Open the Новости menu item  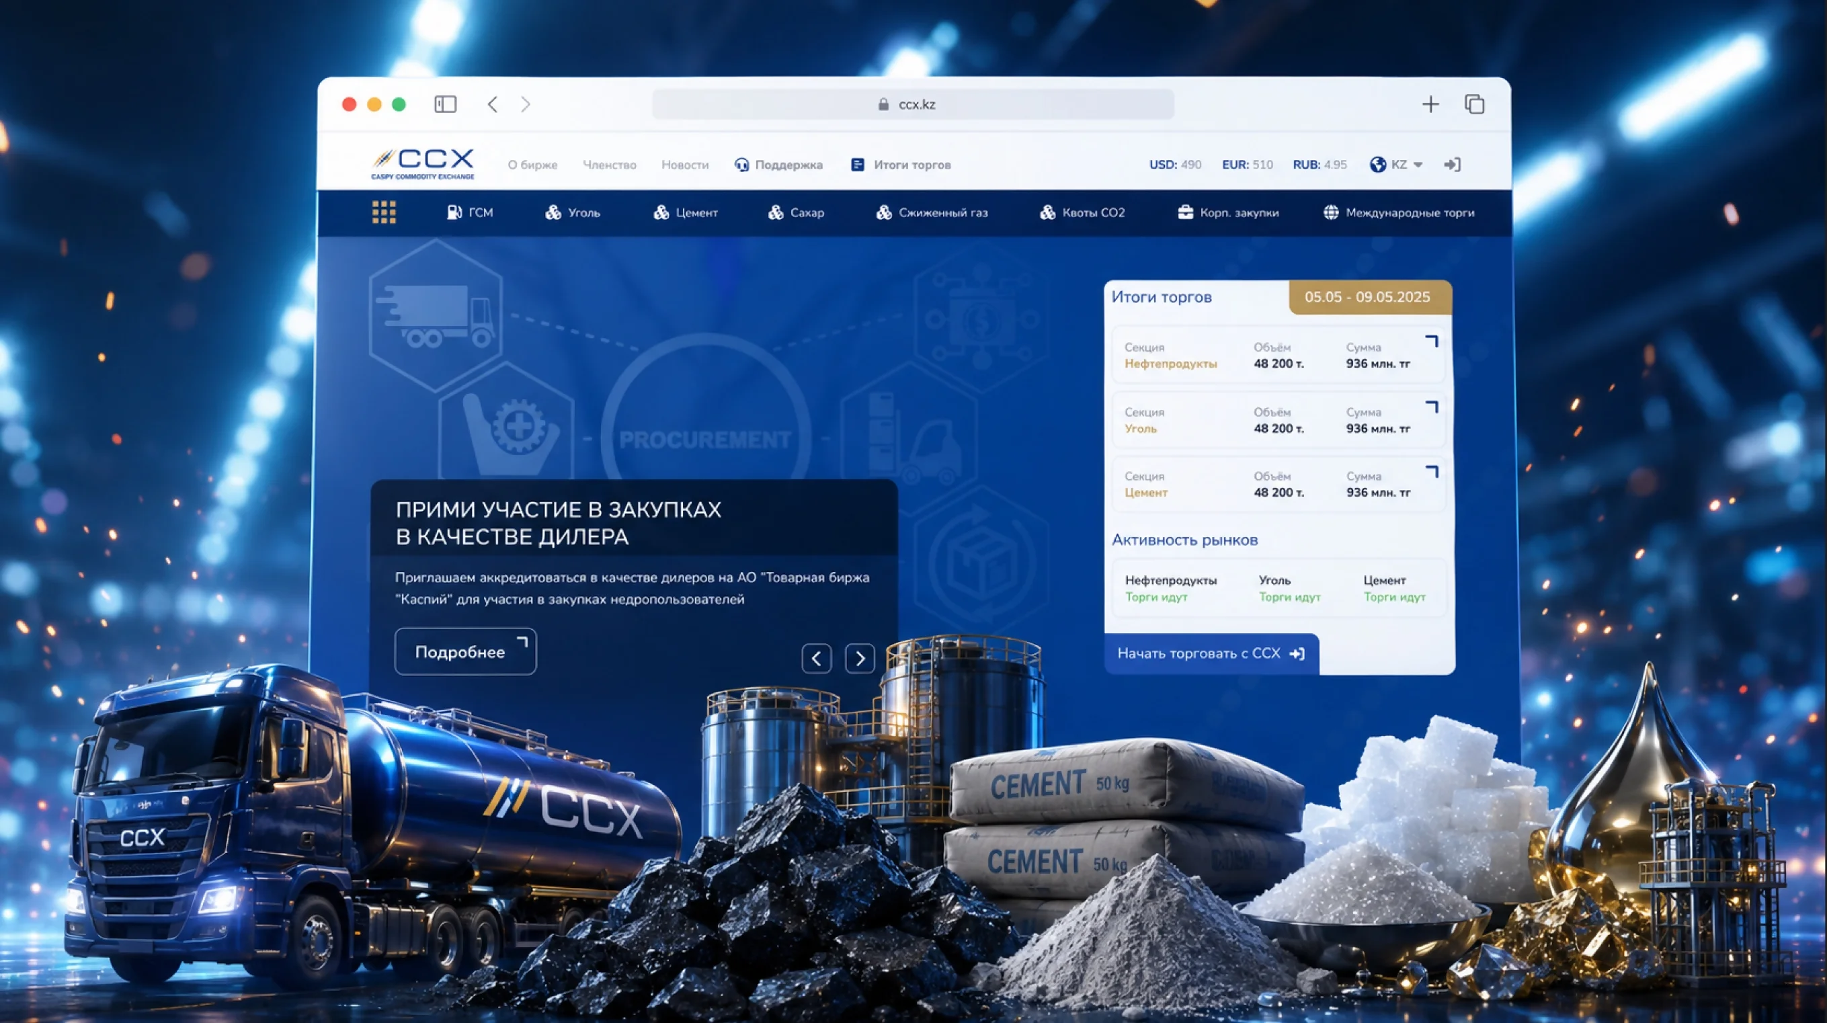(685, 165)
